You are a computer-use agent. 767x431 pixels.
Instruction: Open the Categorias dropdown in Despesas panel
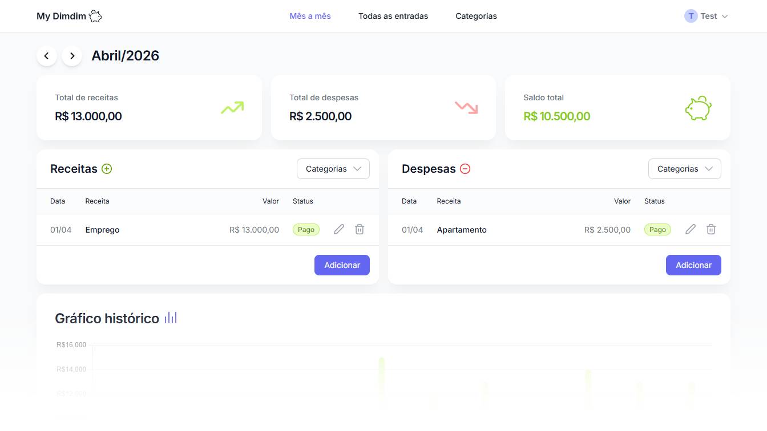click(x=684, y=169)
